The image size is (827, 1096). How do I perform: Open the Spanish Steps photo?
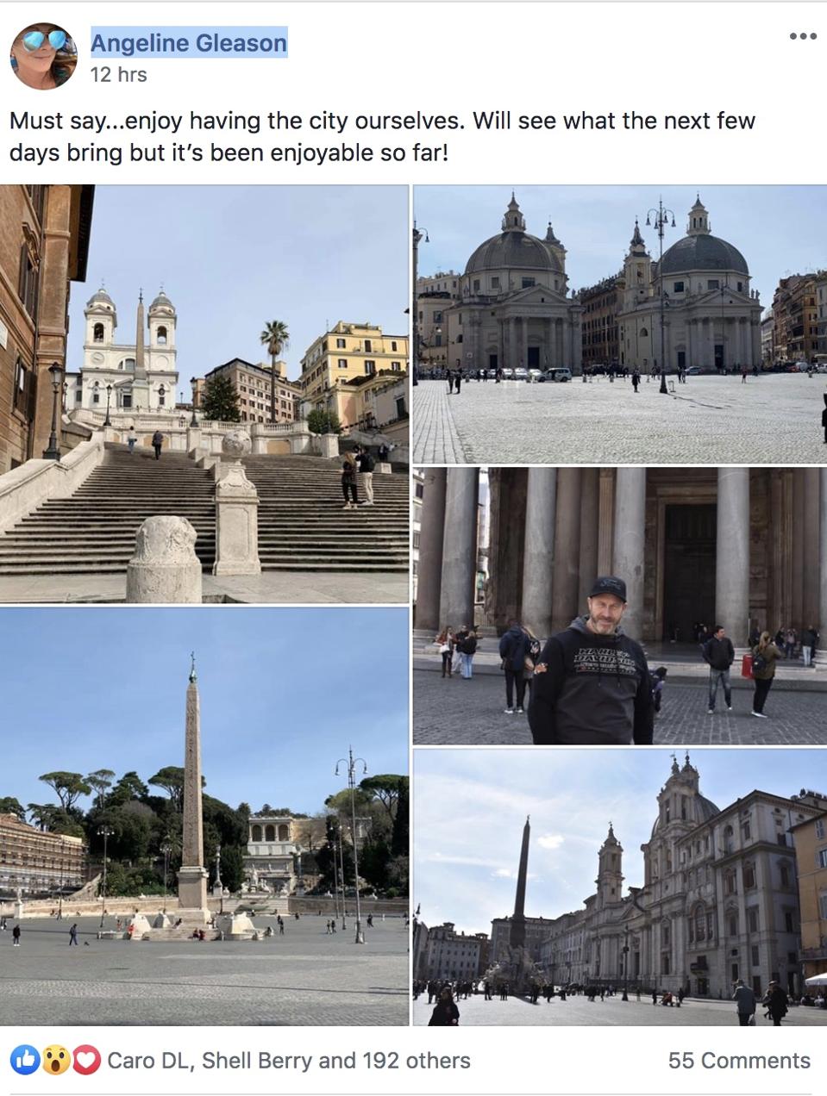pos(204,394)
